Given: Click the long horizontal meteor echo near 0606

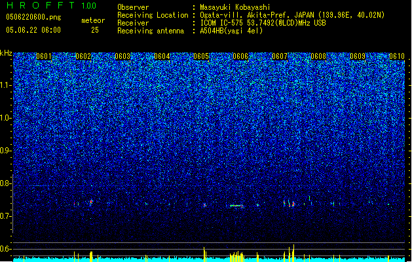Looking at the screenshot, I should coord(236,206).
